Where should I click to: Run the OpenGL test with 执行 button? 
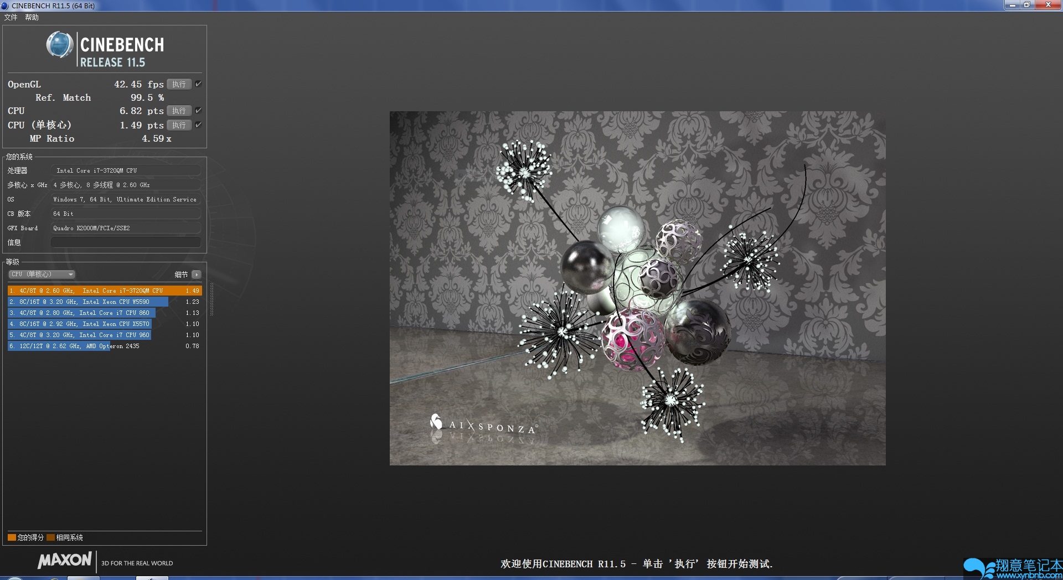(179, 84)
